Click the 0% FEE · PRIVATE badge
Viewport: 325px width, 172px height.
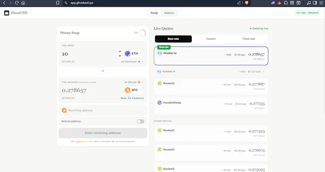click(x=308, y=13)
